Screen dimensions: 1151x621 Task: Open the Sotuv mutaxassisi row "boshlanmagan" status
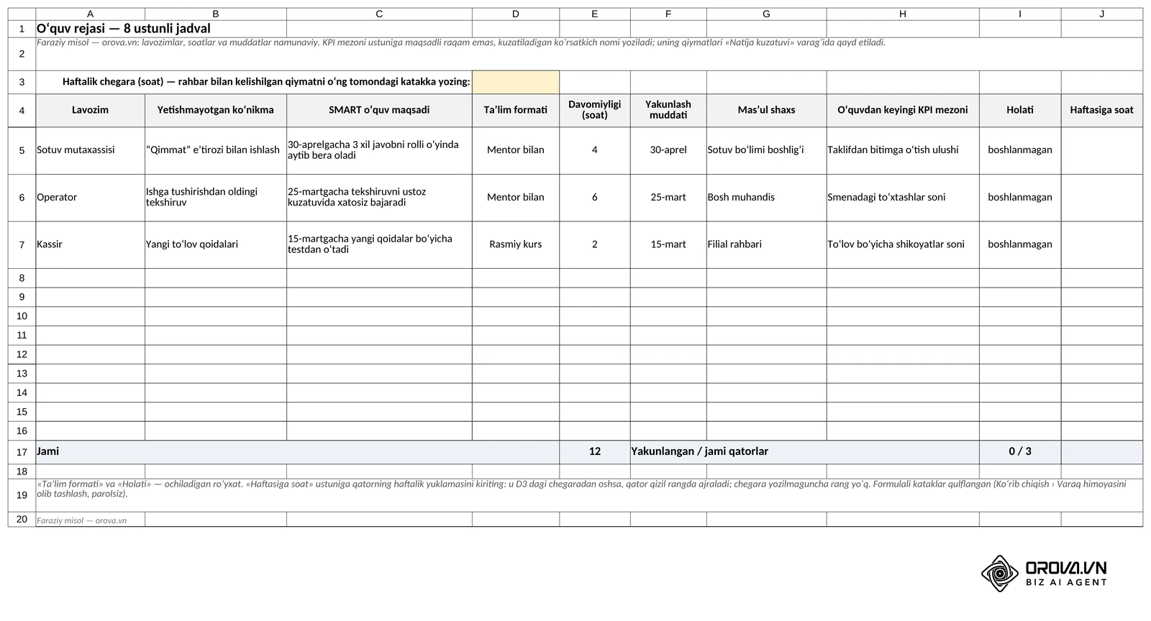(1019, 150)
